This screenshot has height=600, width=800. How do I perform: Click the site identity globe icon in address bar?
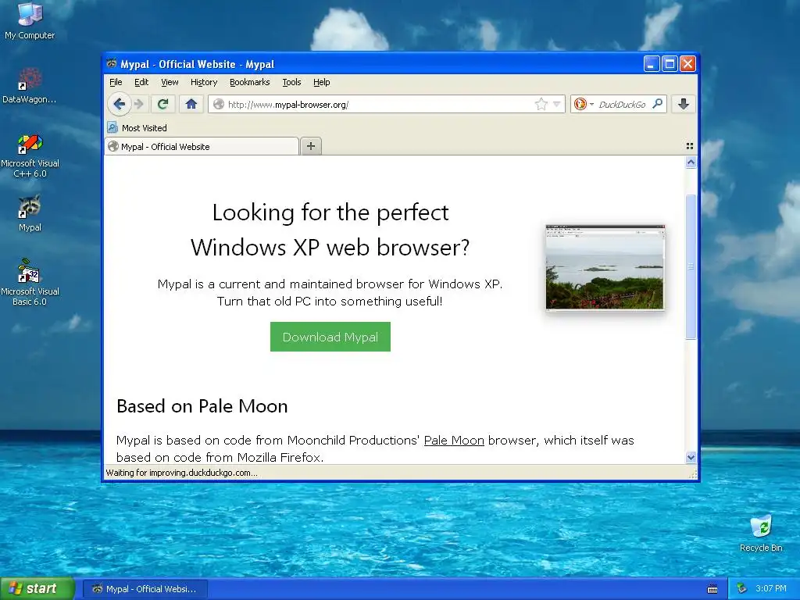click(219, 104)
